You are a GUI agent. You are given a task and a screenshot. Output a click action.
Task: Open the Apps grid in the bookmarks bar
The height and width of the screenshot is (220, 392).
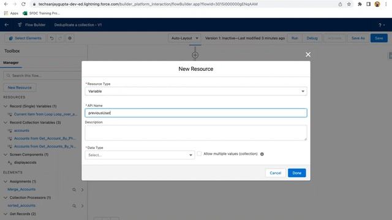coord(11,13)
